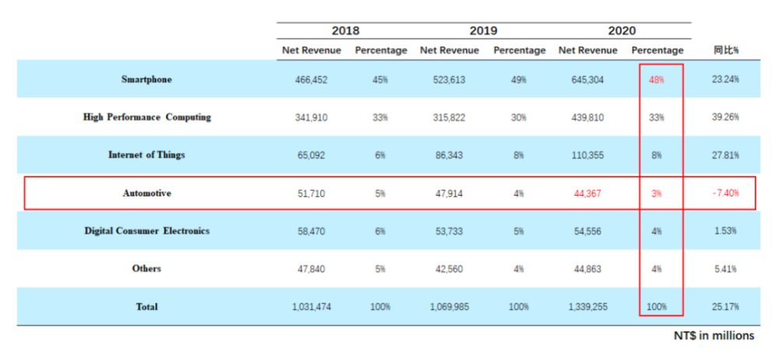This screenshot has height=361, width=777.
Task: Click the 同比% column header
Action: 726,50
